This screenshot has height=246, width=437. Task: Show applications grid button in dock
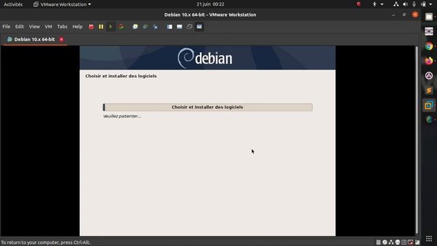(x=429, y=238)
